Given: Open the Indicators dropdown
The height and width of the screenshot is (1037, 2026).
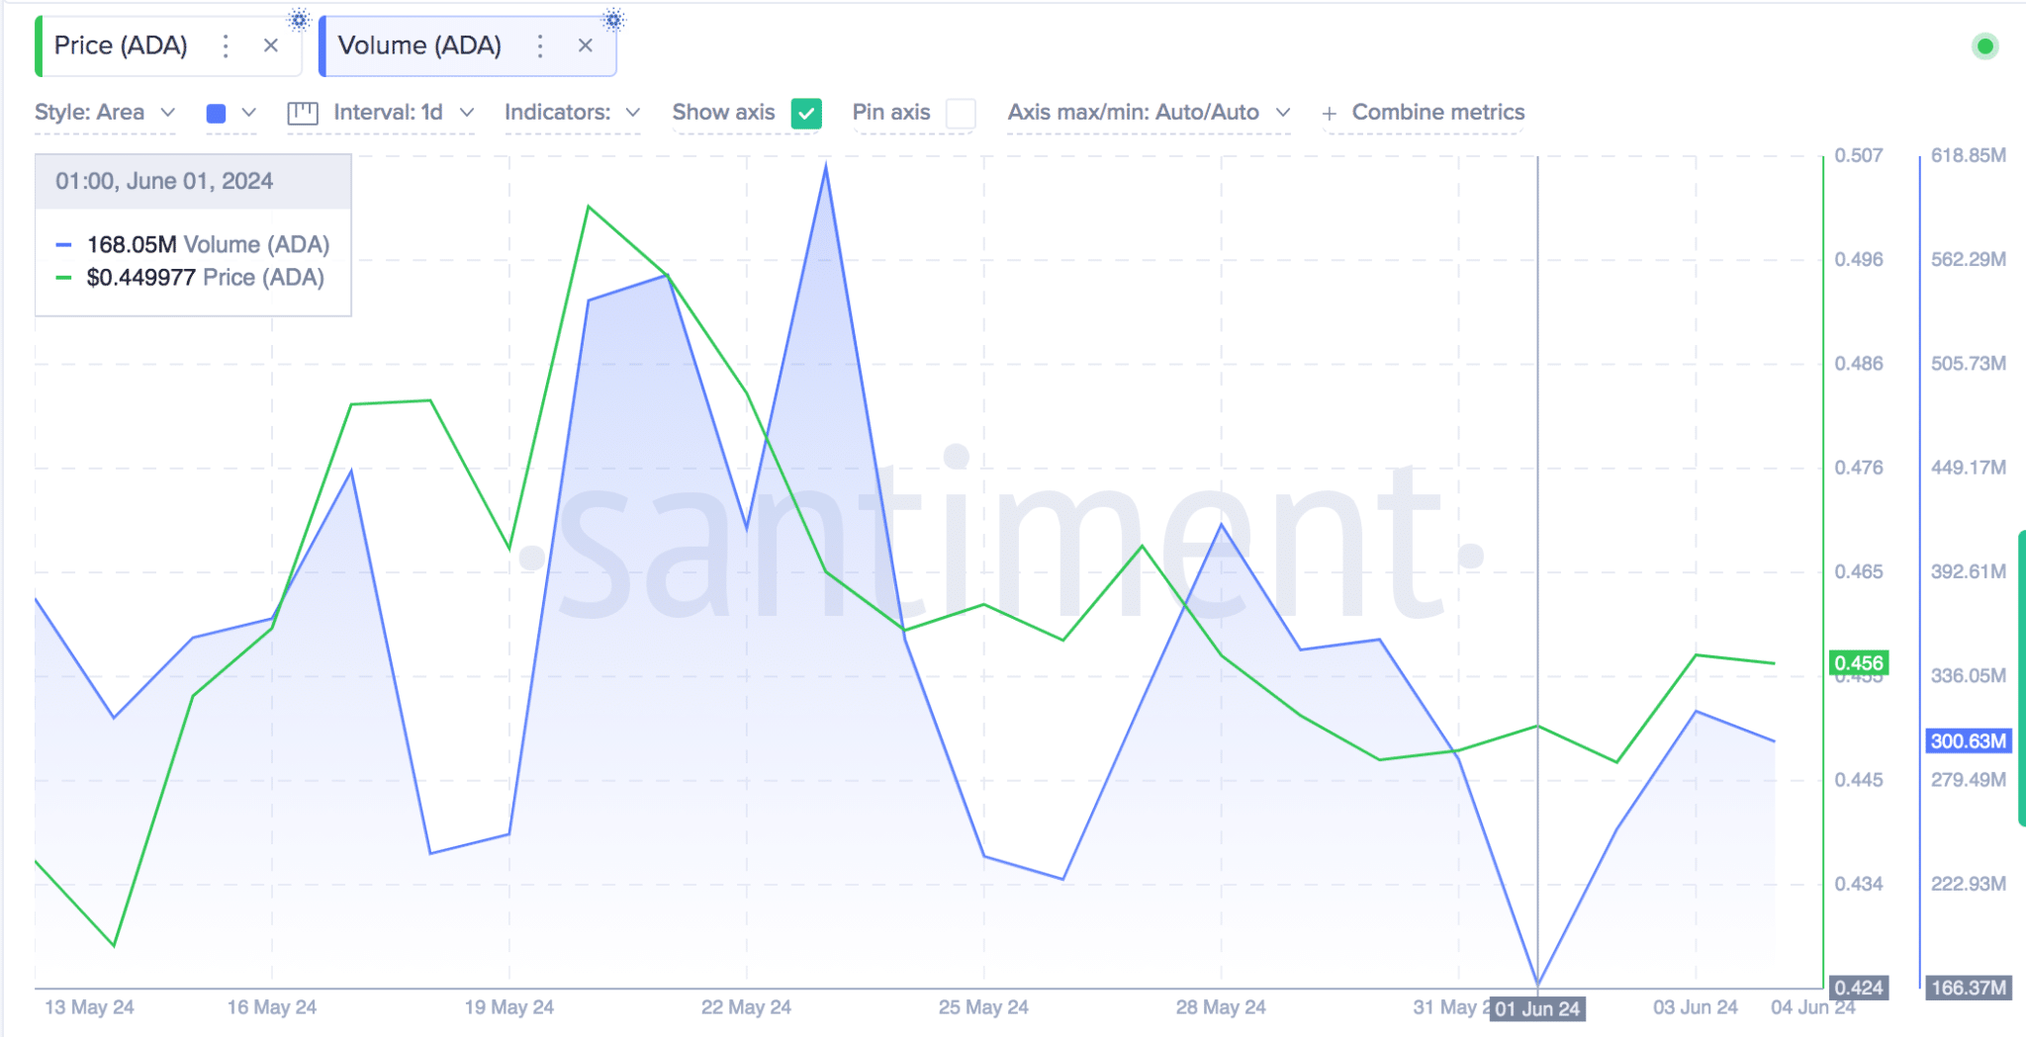Looking at the screenshot, I should coord(572,113).
